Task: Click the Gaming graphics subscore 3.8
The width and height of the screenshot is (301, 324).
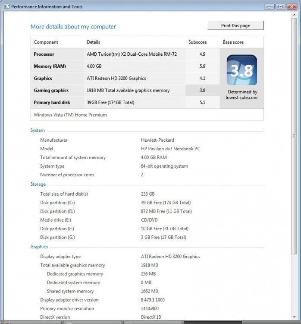Action: (x=202, y=91)
